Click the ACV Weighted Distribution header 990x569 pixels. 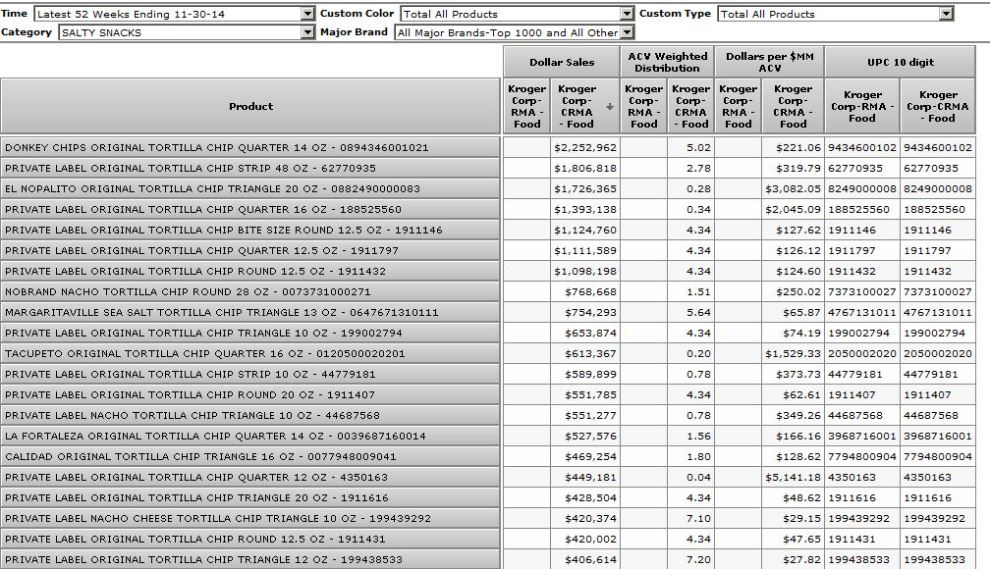point(667,62)
